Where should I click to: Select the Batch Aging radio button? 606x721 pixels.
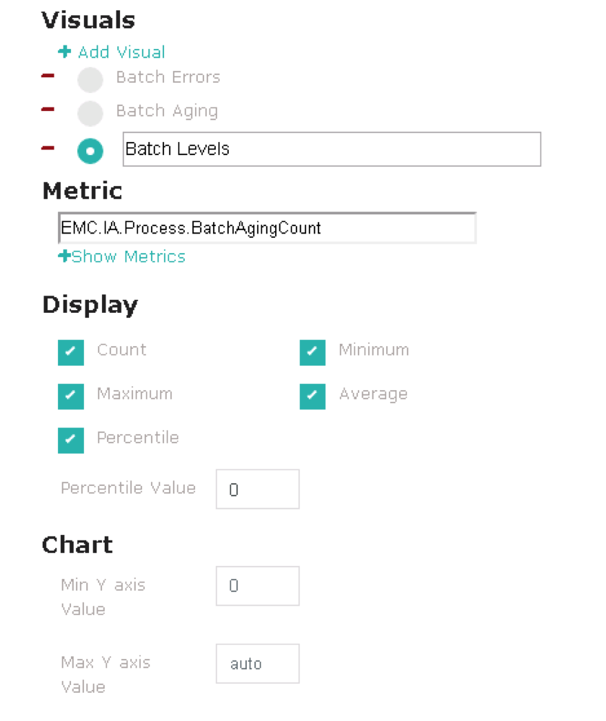click(x=90, y=113)
